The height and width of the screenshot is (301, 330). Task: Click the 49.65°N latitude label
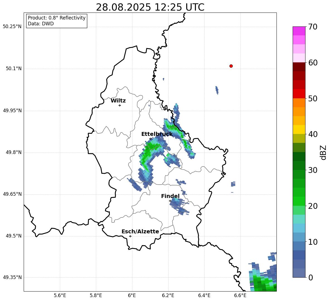[12, 194]
